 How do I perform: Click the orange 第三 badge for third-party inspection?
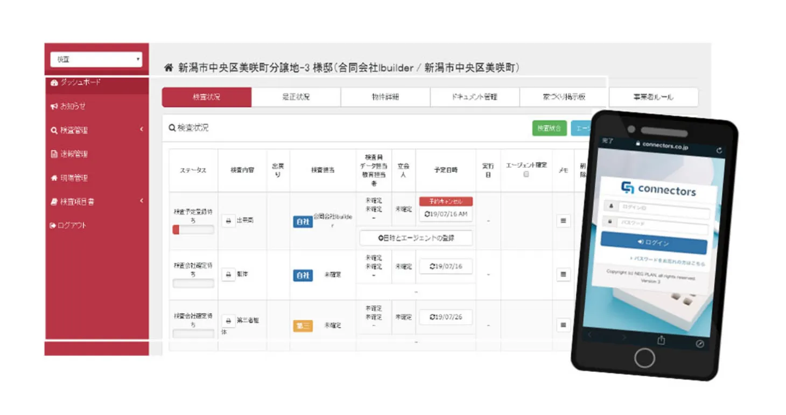pyautogui.click(x=304, y=325)
